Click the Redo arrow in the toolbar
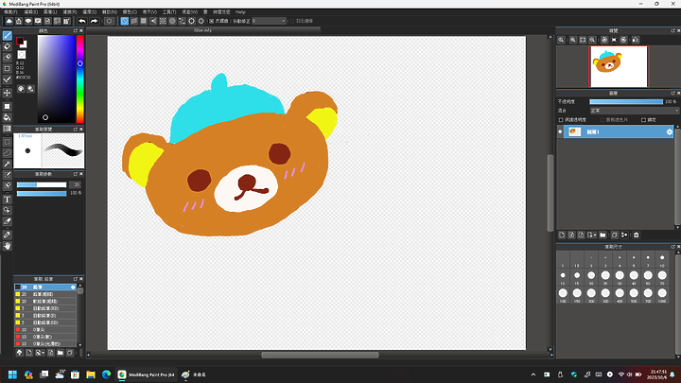681x383 pixels. (x=94, y=21)
